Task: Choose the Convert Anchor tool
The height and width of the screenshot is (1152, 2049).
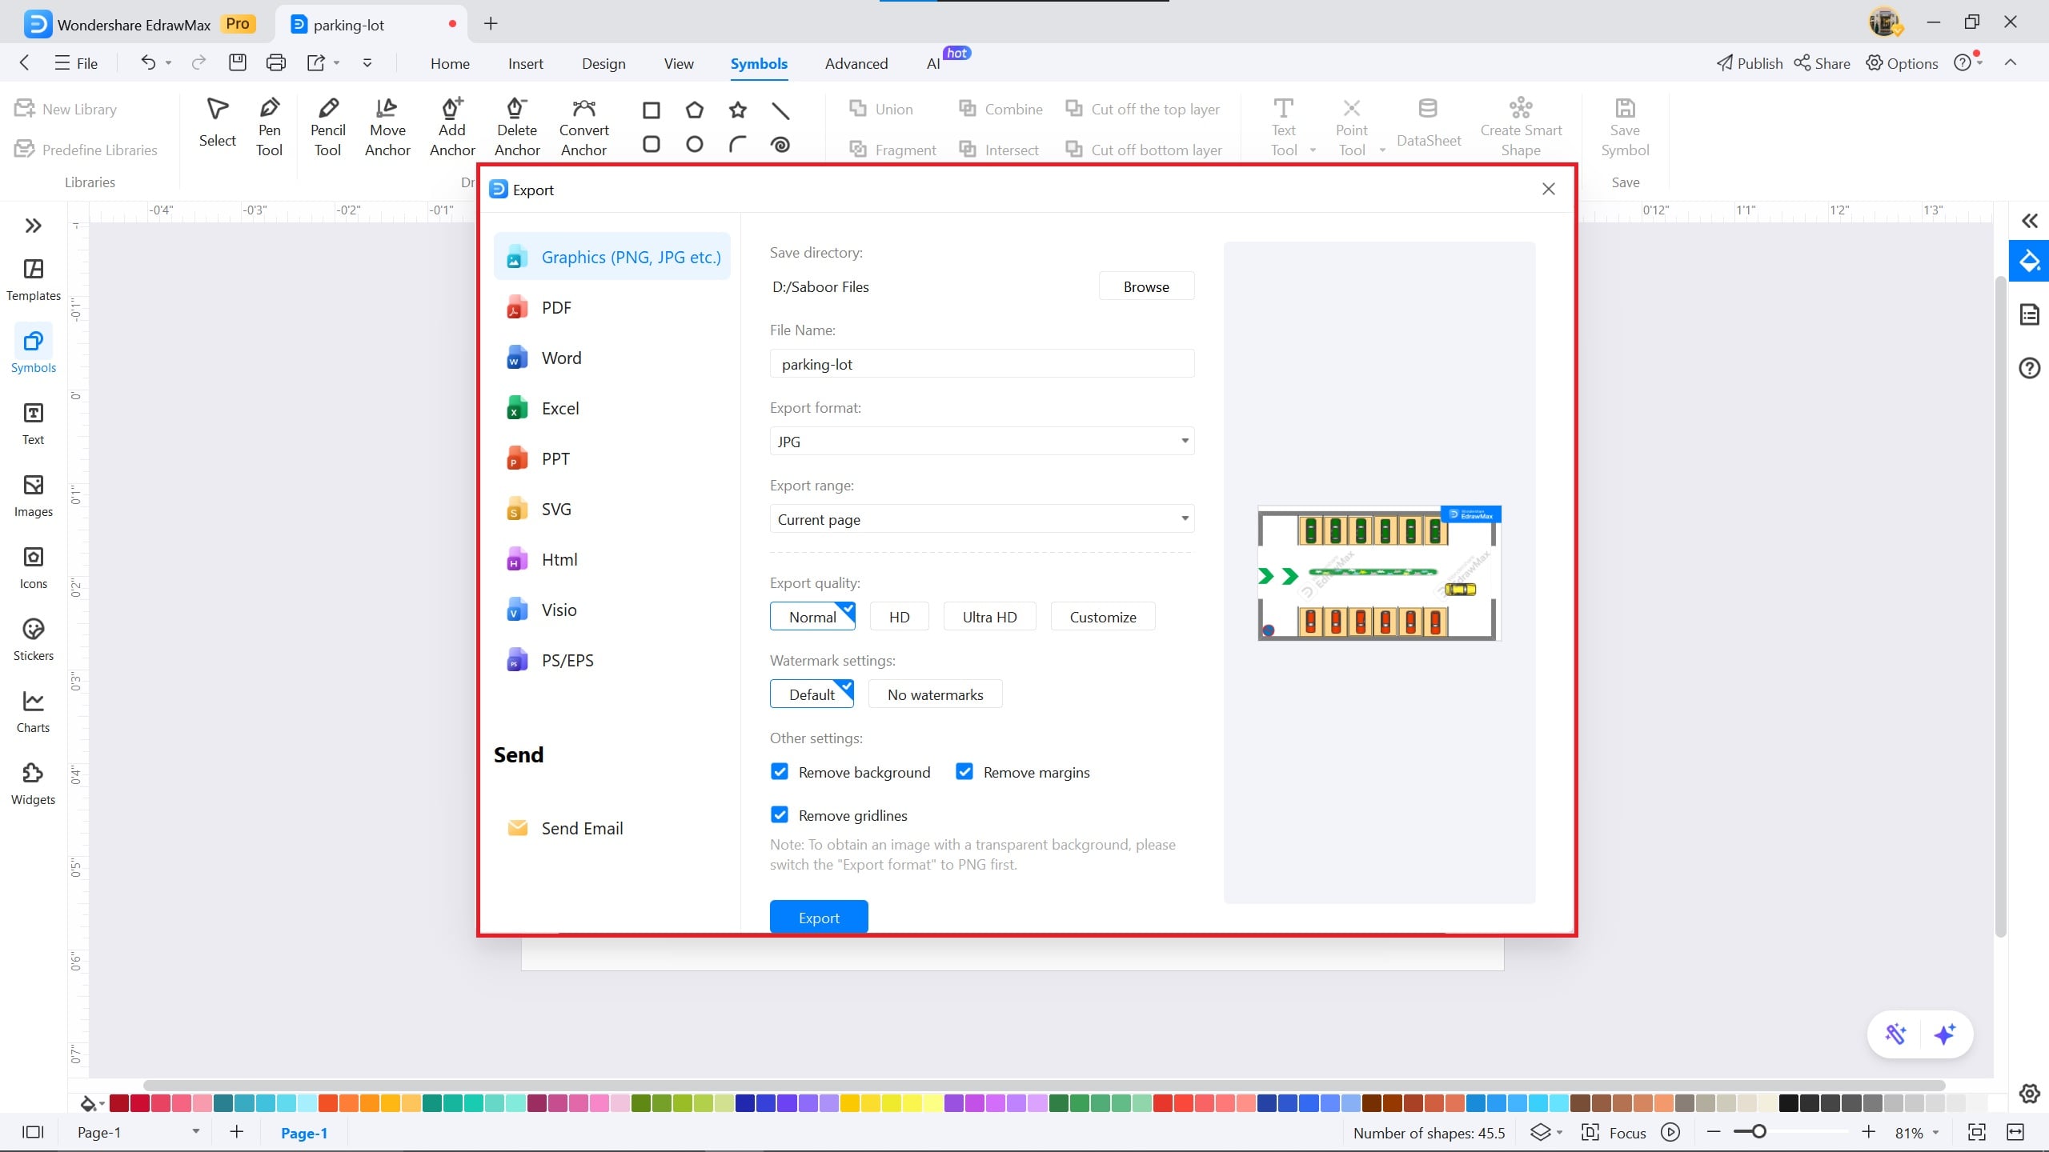Action: click(583, 127)
